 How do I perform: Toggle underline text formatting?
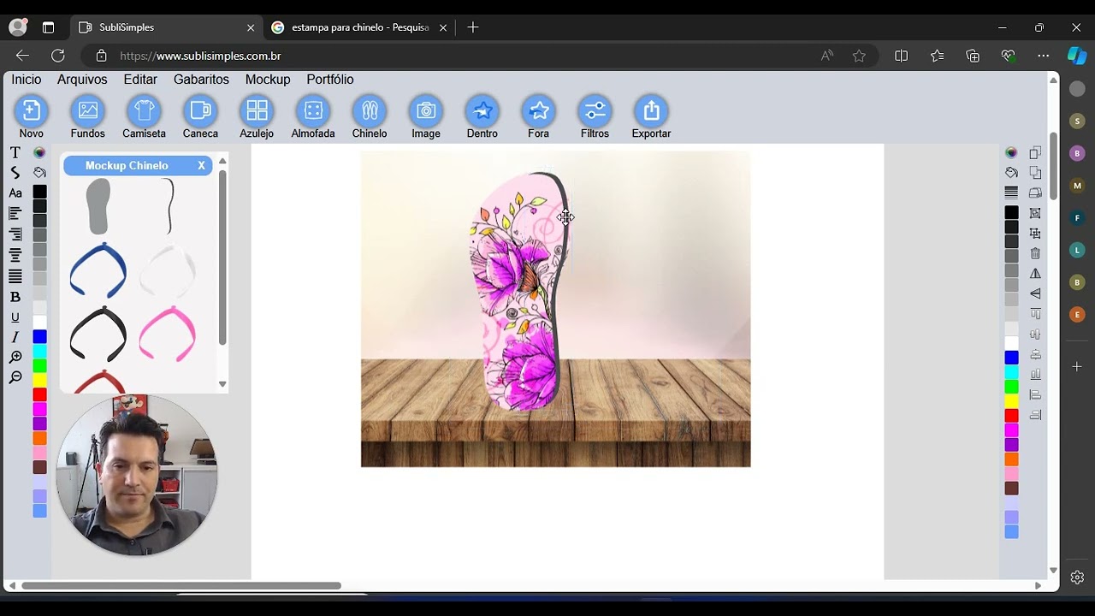15,317
